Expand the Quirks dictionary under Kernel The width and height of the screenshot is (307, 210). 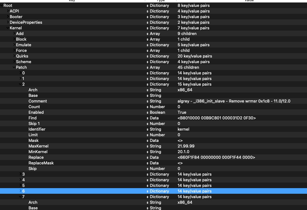[x=14, y=56]
